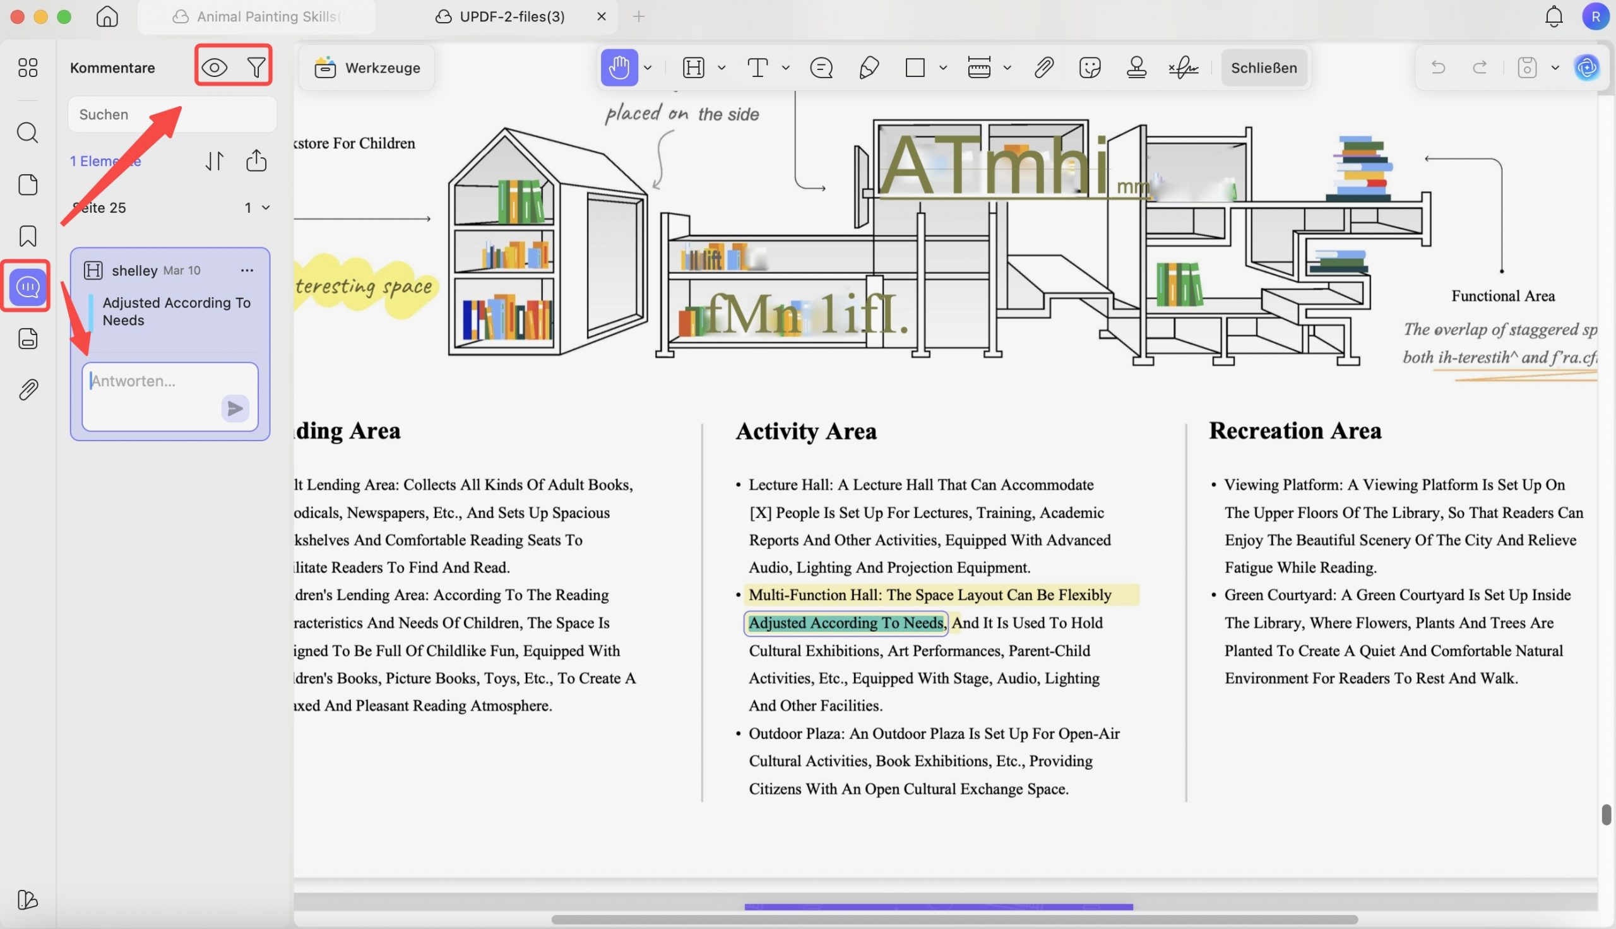Image resolution: width=1616 pixels, height=929 pixels.
Task: Attach a file with paperclip tool
Action: click(1043, 68)
